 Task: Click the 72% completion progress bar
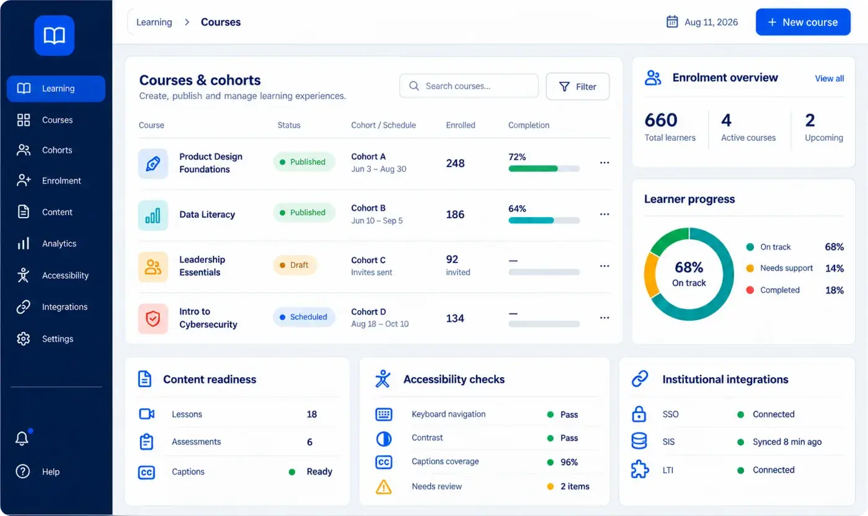[544, 169]
